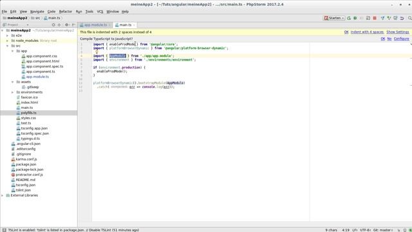
Task: Open the Edit menu
Action: [13, 12]
